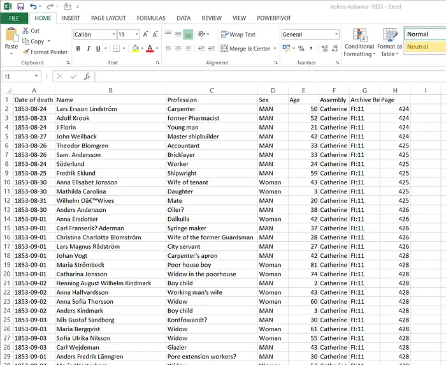This screenshot has height=365, width=446.
Task: Click the Cut scissors icon
Action: [x=26, y=30]
